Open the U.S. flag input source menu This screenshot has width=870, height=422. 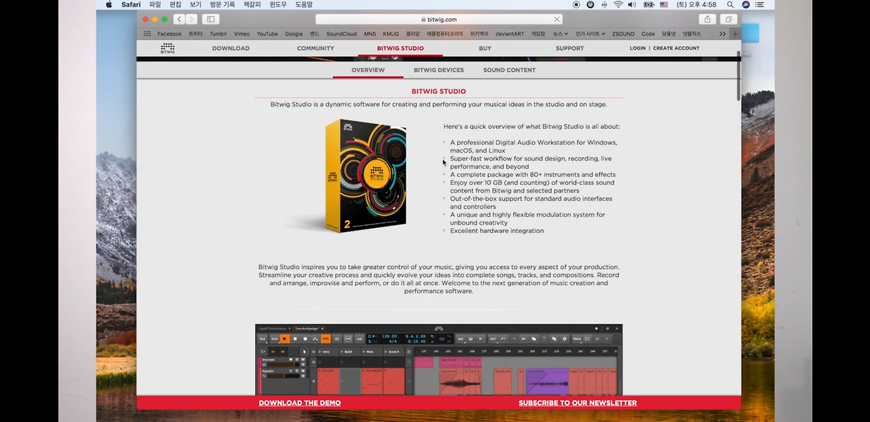click(664, 5)
